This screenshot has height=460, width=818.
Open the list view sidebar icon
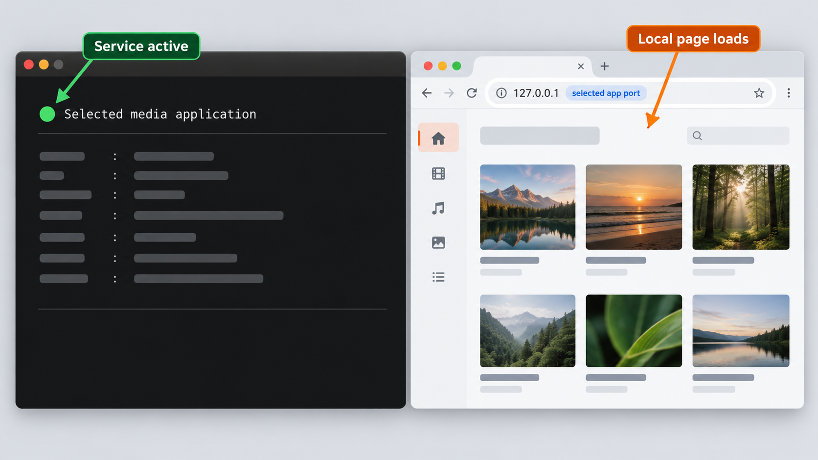[x=438, y=277]
